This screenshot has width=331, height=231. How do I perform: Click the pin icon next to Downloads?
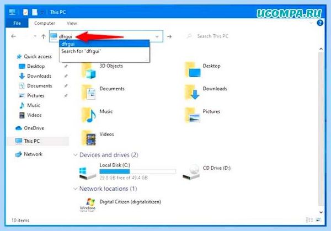click(x=66, y=76)
